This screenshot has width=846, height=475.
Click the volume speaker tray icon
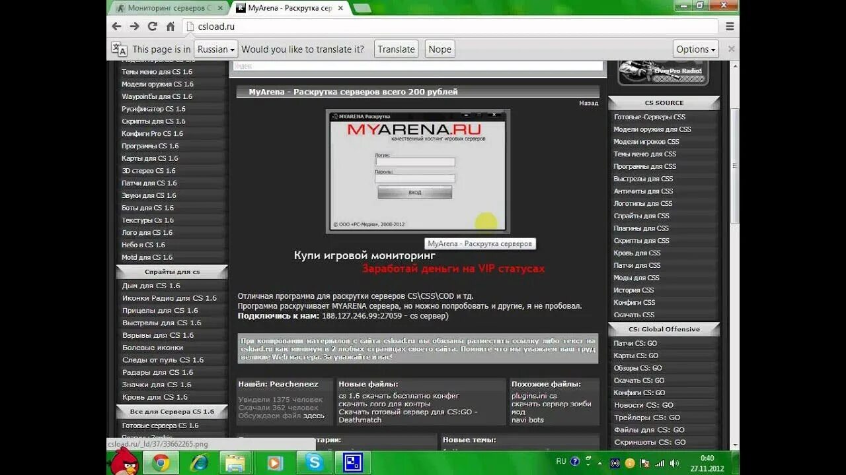674,463
